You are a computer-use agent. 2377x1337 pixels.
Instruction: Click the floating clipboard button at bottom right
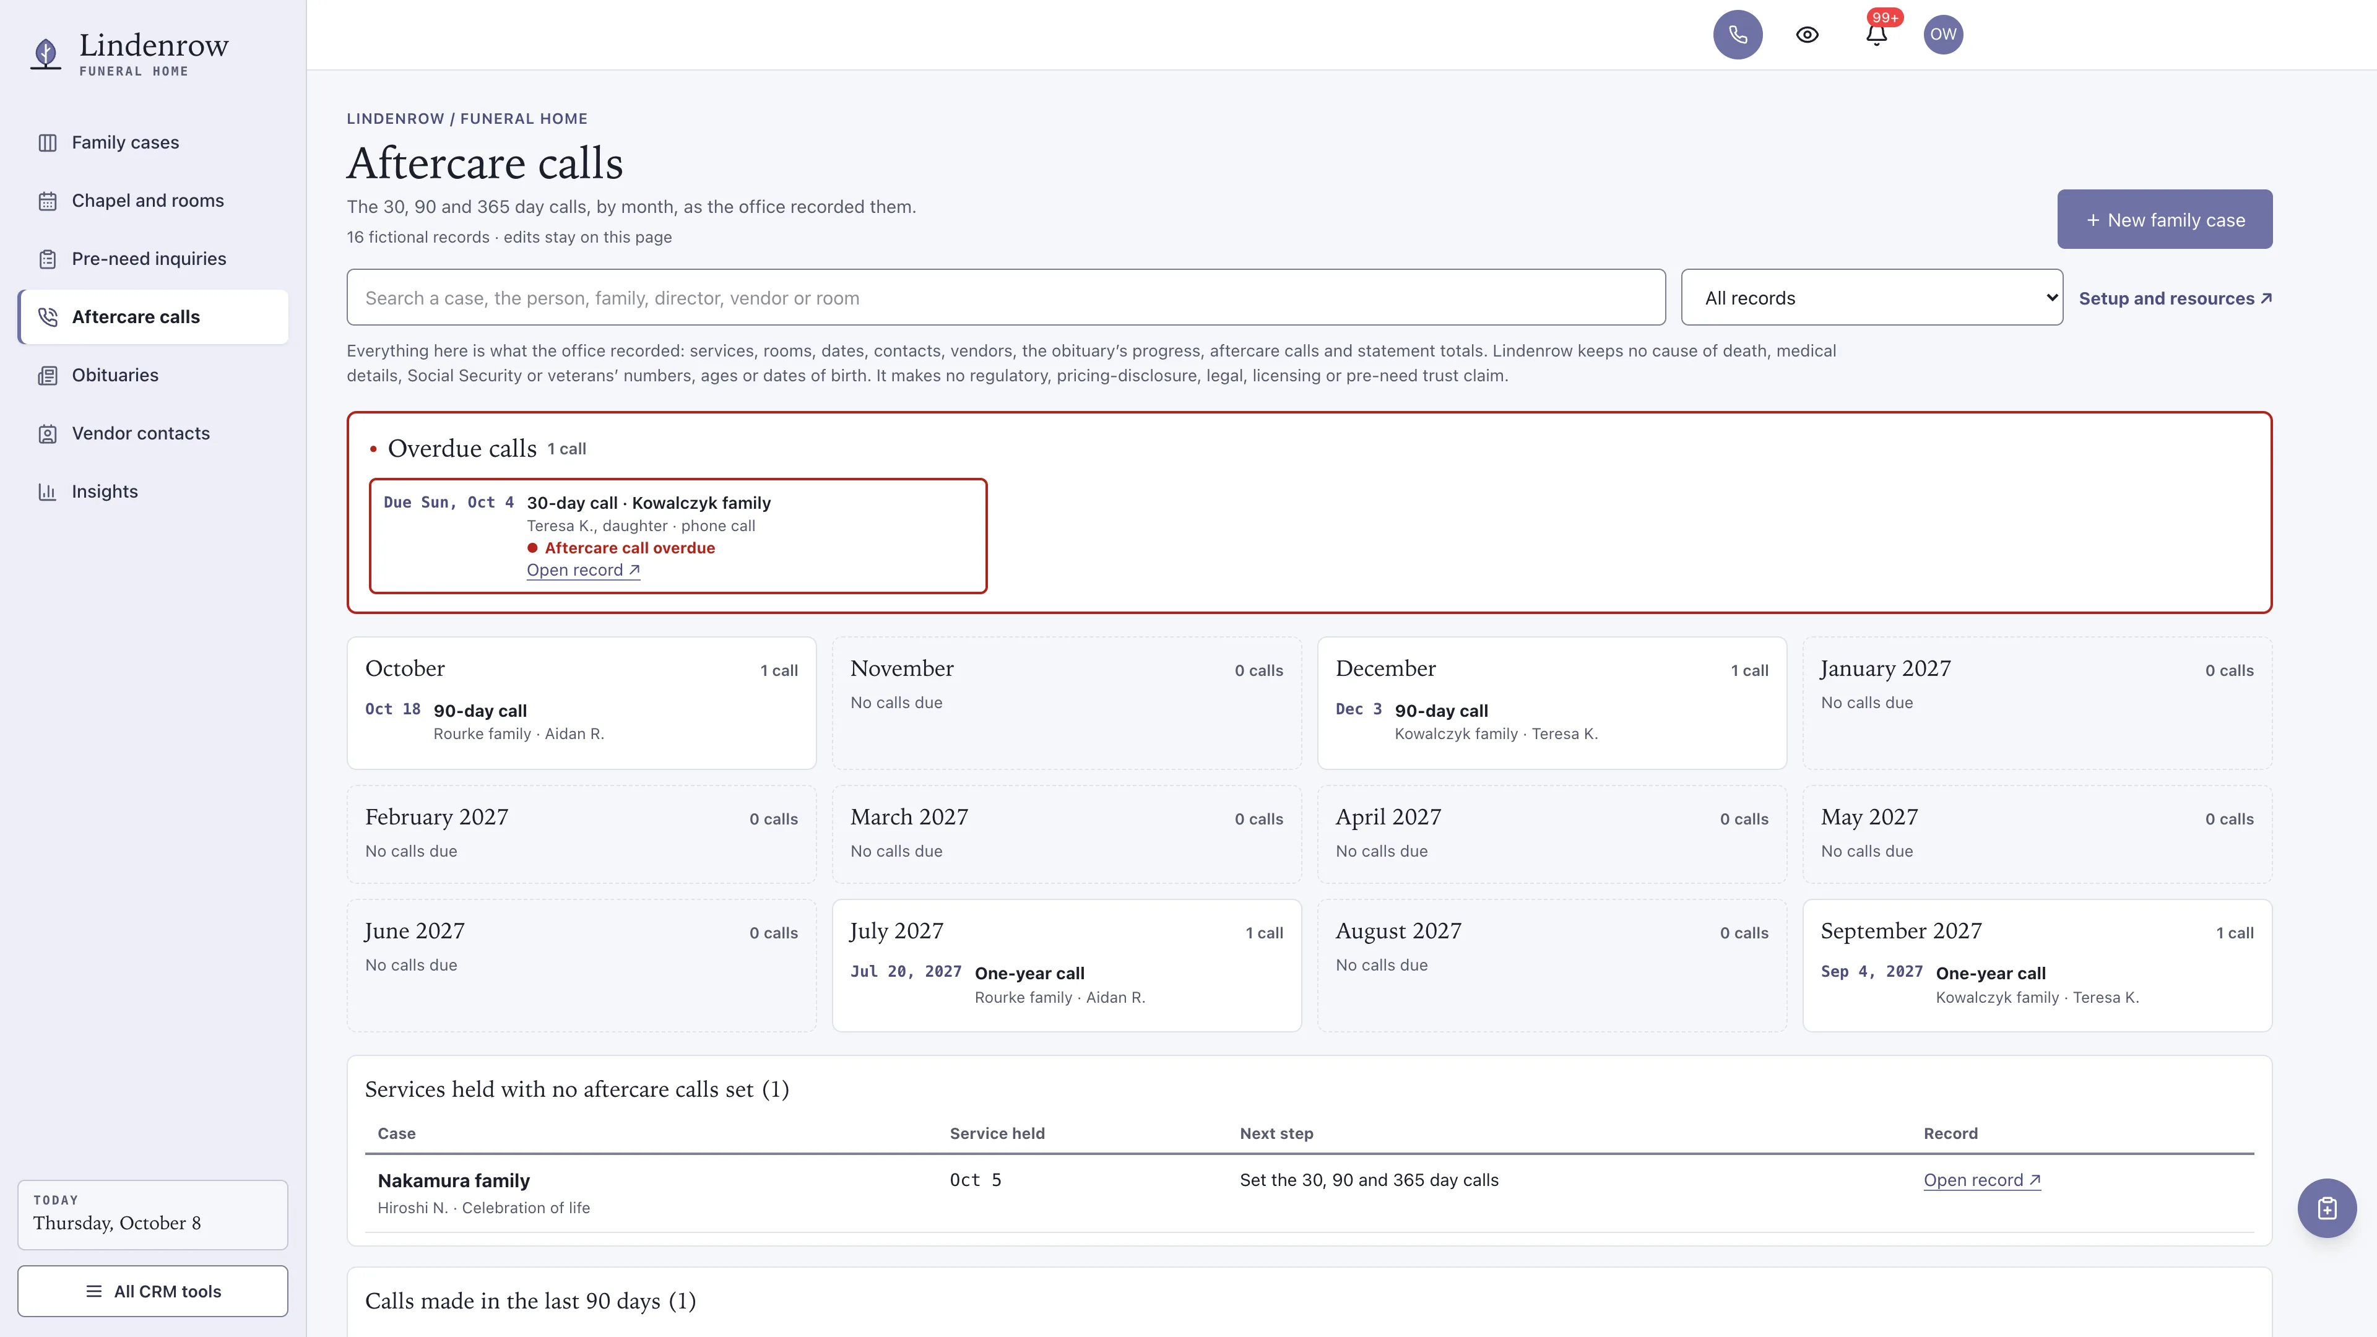2326,1208
